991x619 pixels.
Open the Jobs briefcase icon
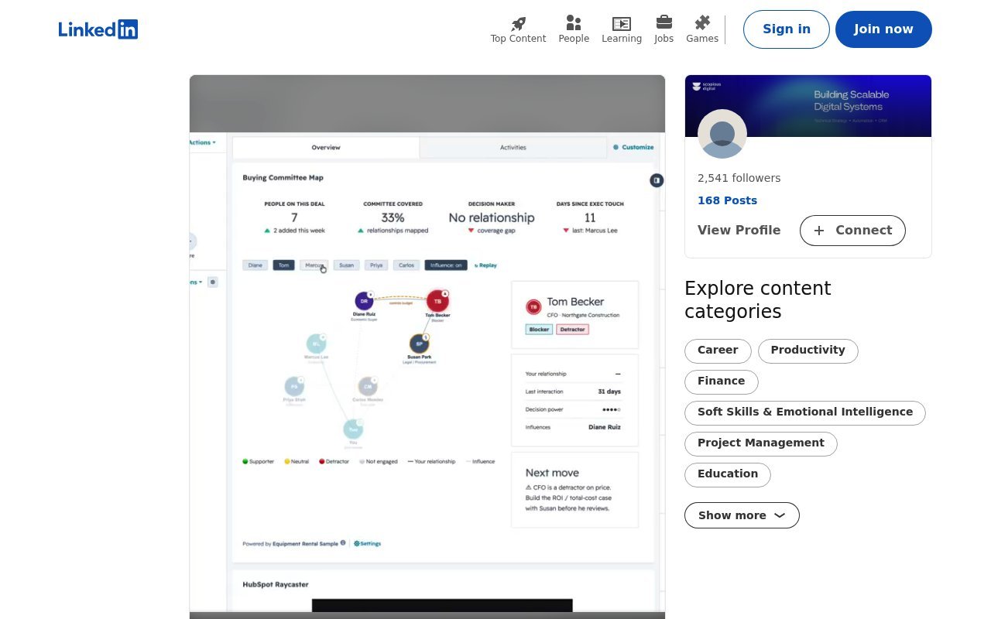(664, 22)
